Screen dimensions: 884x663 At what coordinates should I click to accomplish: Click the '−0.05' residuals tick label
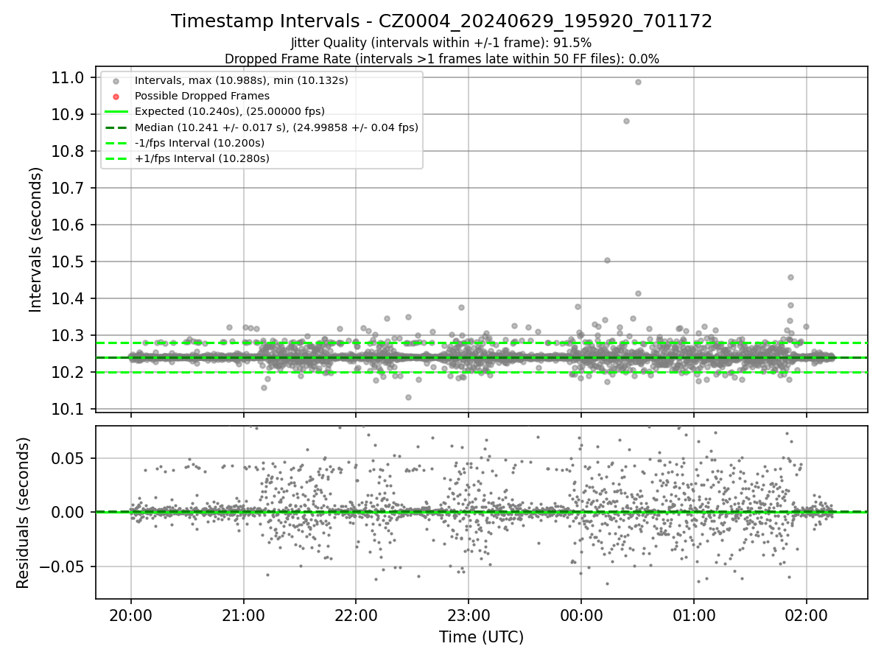click(x=62, y=566)
